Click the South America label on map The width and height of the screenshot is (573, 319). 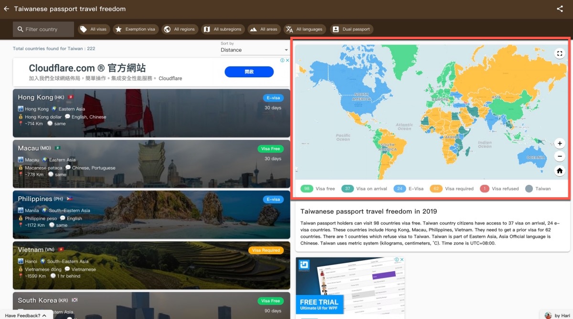pyautogui.click(x=387, y=147)
